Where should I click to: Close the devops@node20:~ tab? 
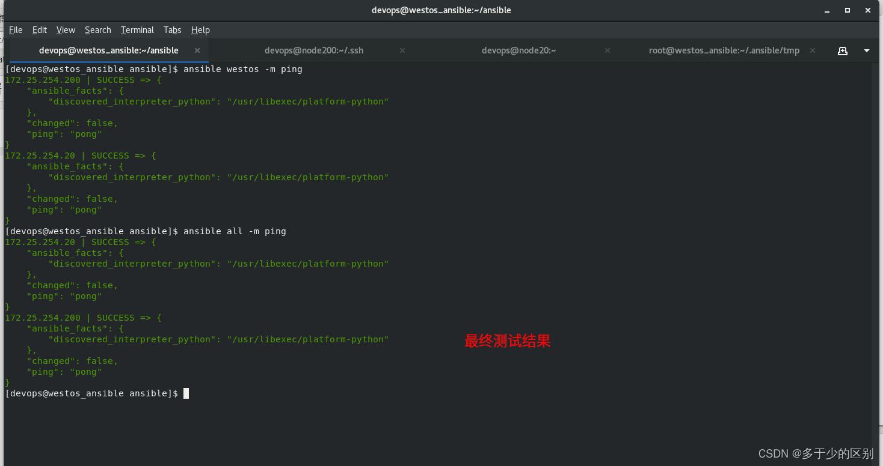608,50
